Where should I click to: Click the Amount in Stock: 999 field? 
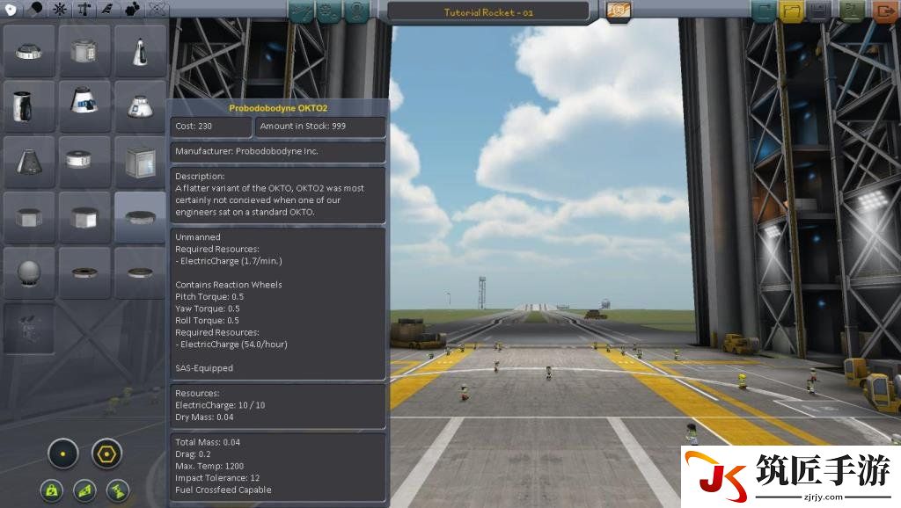(320, 127)
